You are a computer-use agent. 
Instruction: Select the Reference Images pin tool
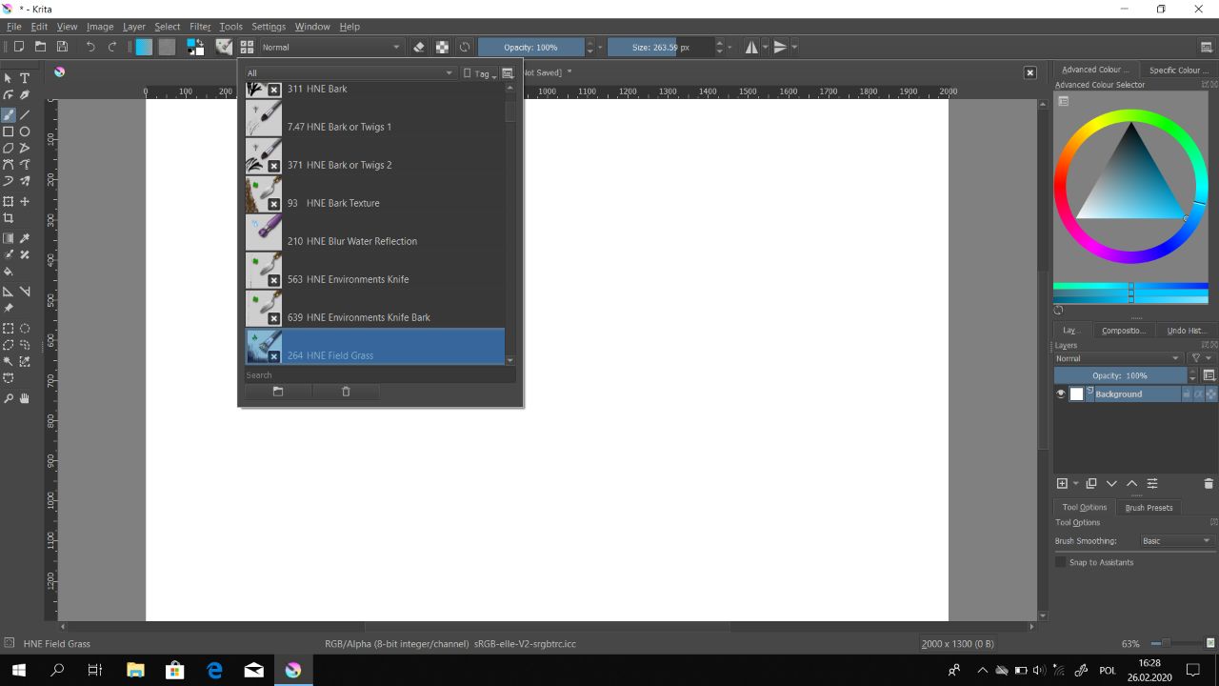[x=9, y=309]
